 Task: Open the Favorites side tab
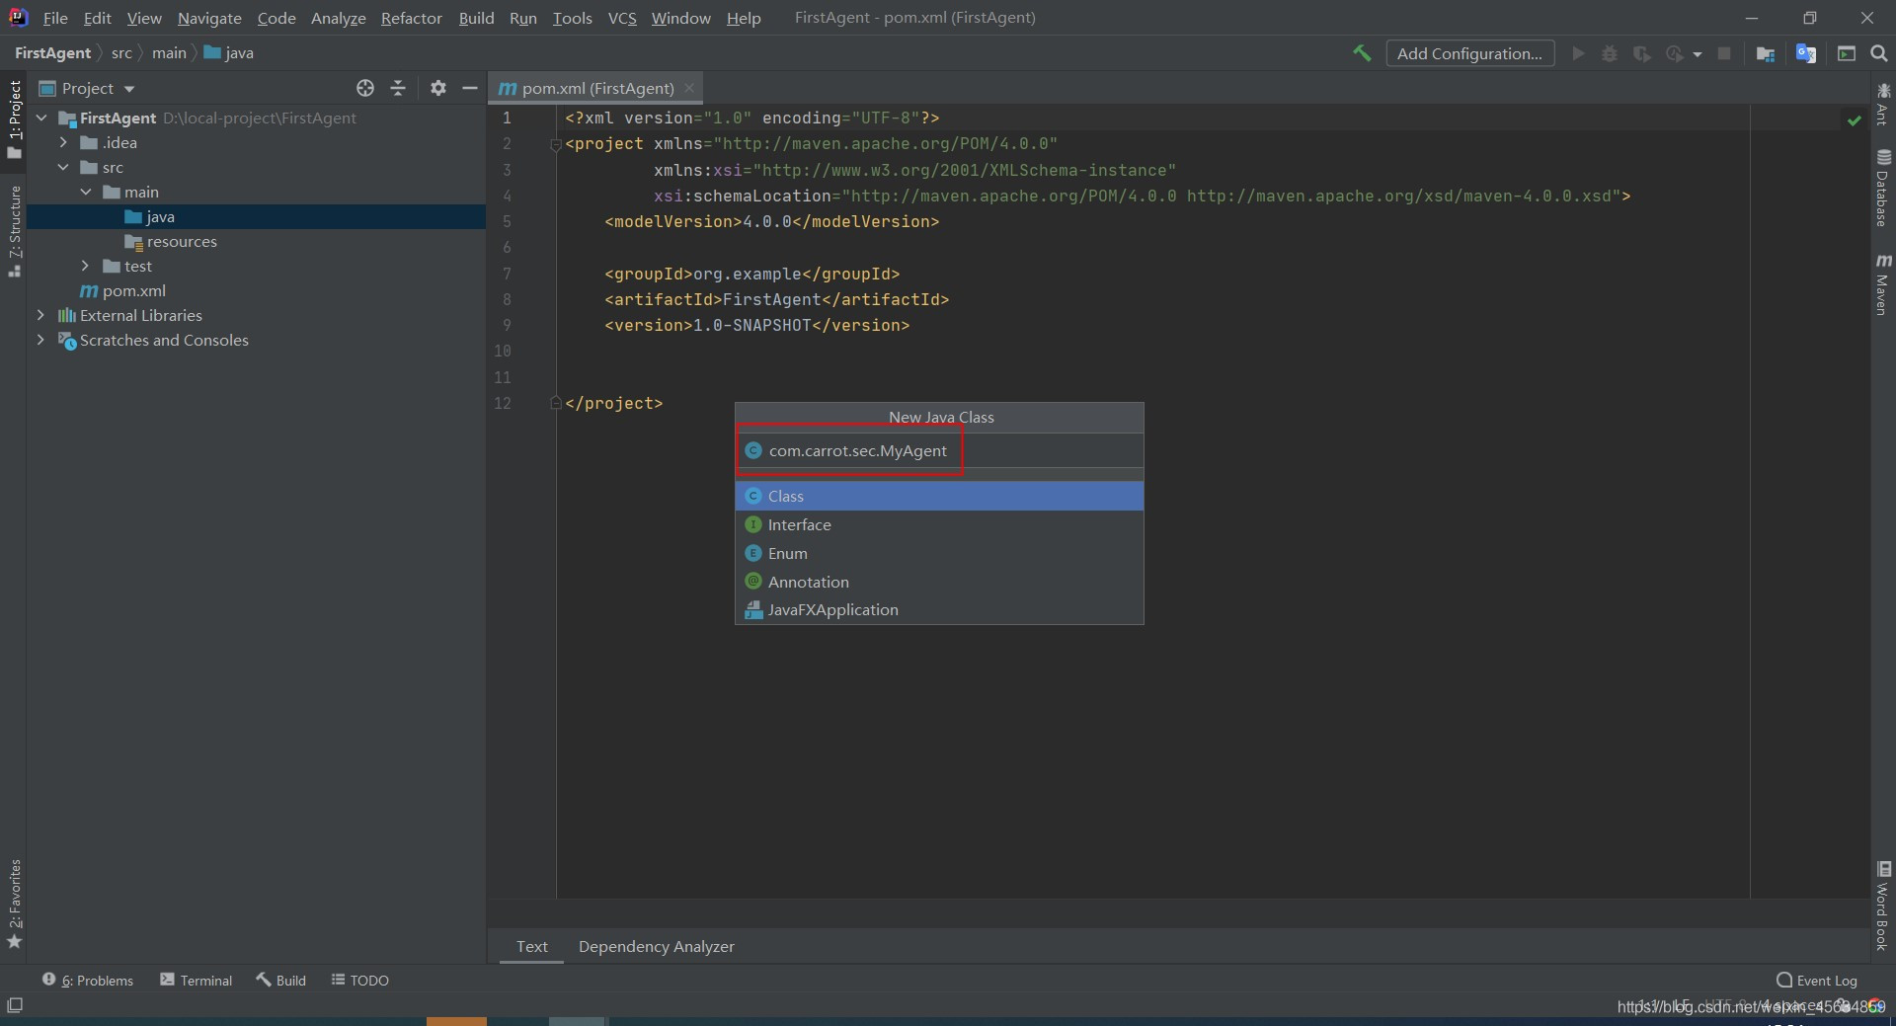(x=14, y=904)
